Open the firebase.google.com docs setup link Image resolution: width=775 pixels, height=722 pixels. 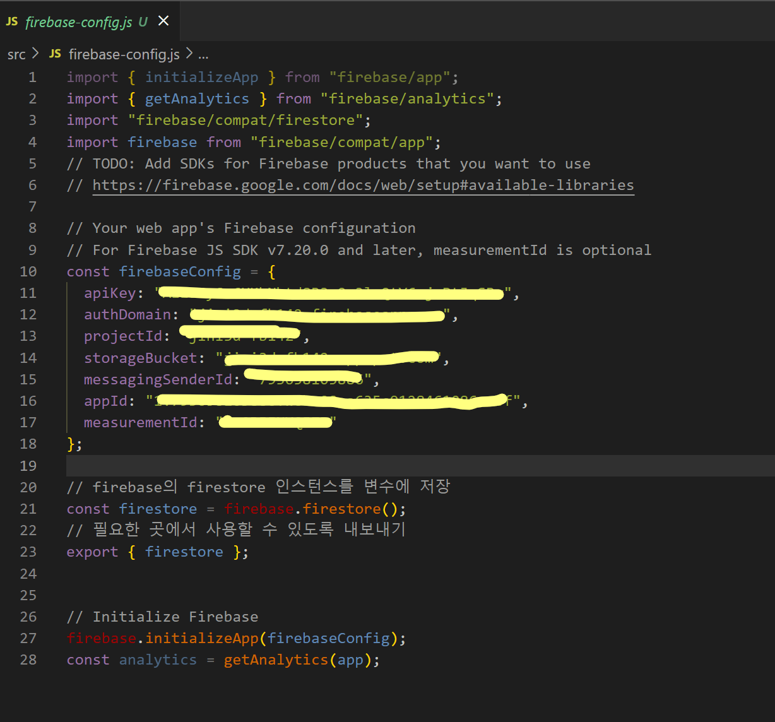[x=364, y=185]
